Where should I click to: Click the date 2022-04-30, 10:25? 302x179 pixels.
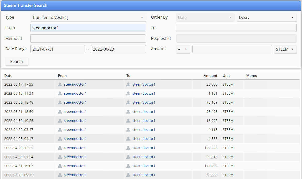point(19,121)
